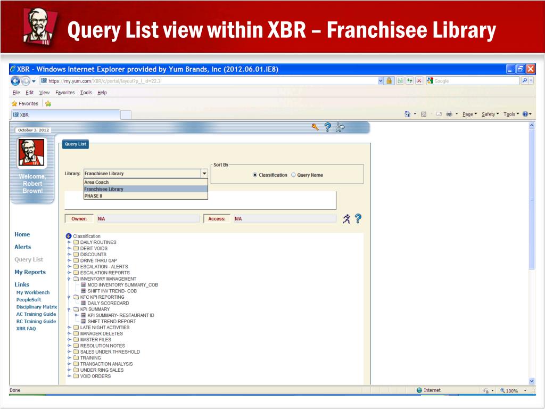Image resolution: width=545 pixels, height=409 pixels.
Task: Click question mark beside Access field
Action: (x=358, y=218)
